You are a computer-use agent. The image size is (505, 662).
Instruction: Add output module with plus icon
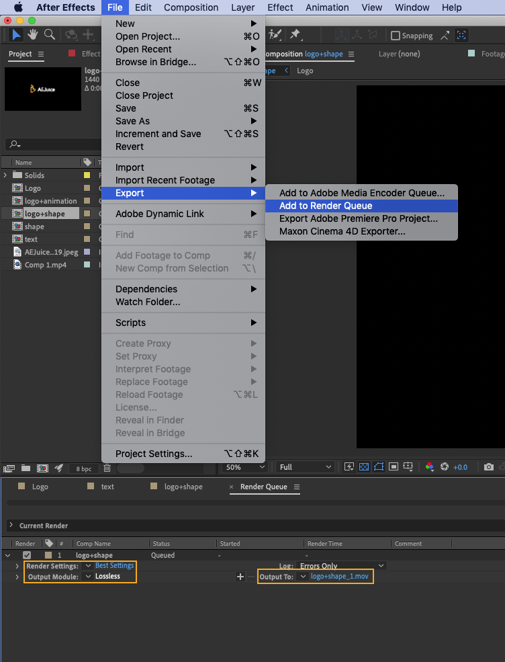240,577
